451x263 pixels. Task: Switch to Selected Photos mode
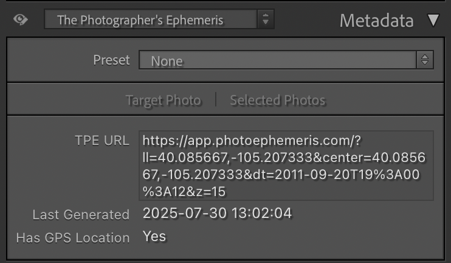pos(278,100)
